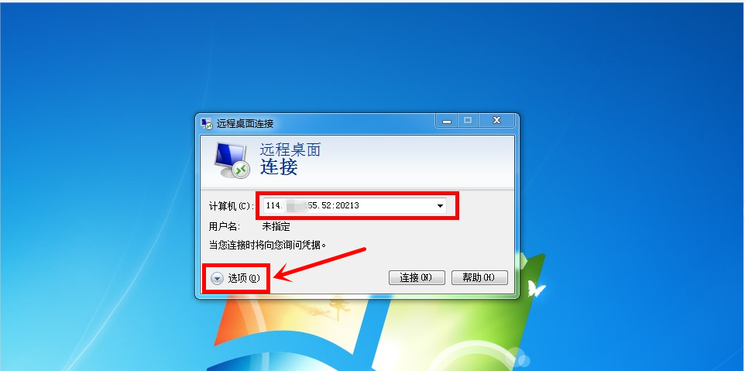This screenshot has height=371, width=745.
Task: Close the 远程桌面连接 dialog
Action: tap(496, 121)
